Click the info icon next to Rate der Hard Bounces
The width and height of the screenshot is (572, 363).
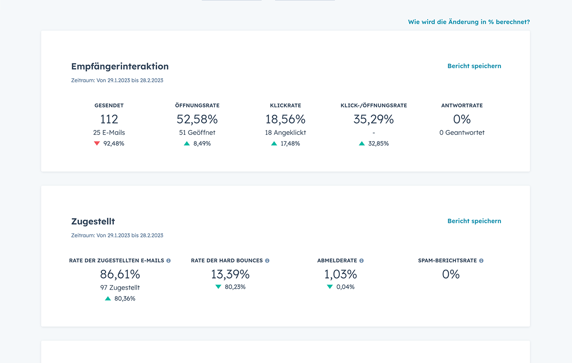[267, 260]
